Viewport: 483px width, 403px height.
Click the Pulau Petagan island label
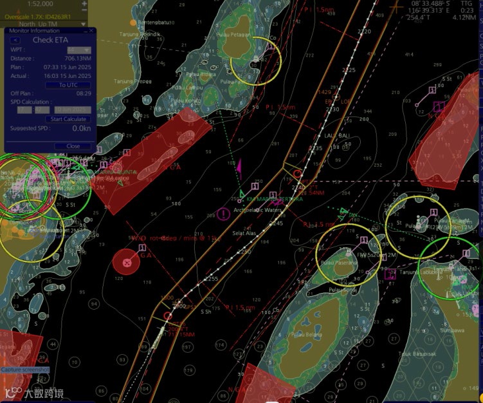click(233, 35)
